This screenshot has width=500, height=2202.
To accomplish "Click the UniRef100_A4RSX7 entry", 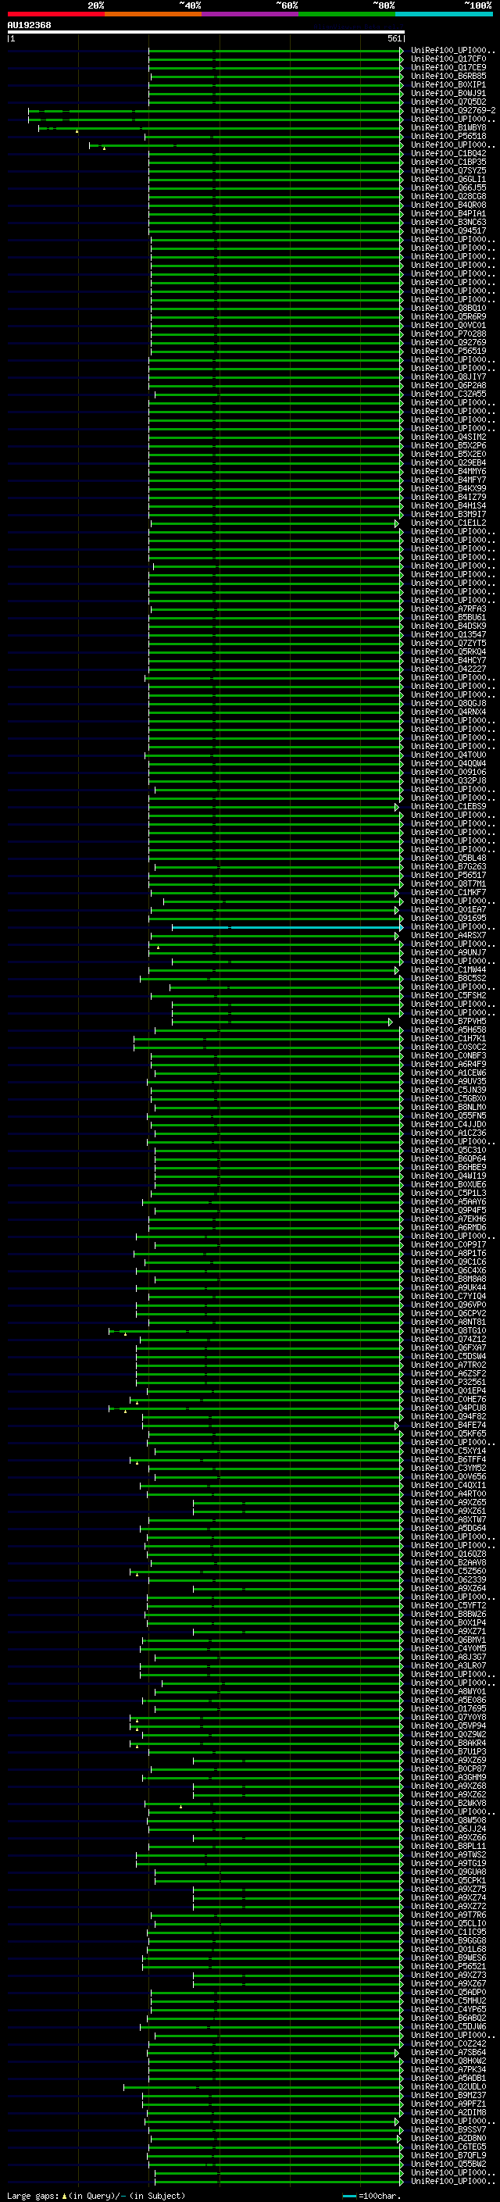I will click(x=448, y=935).
